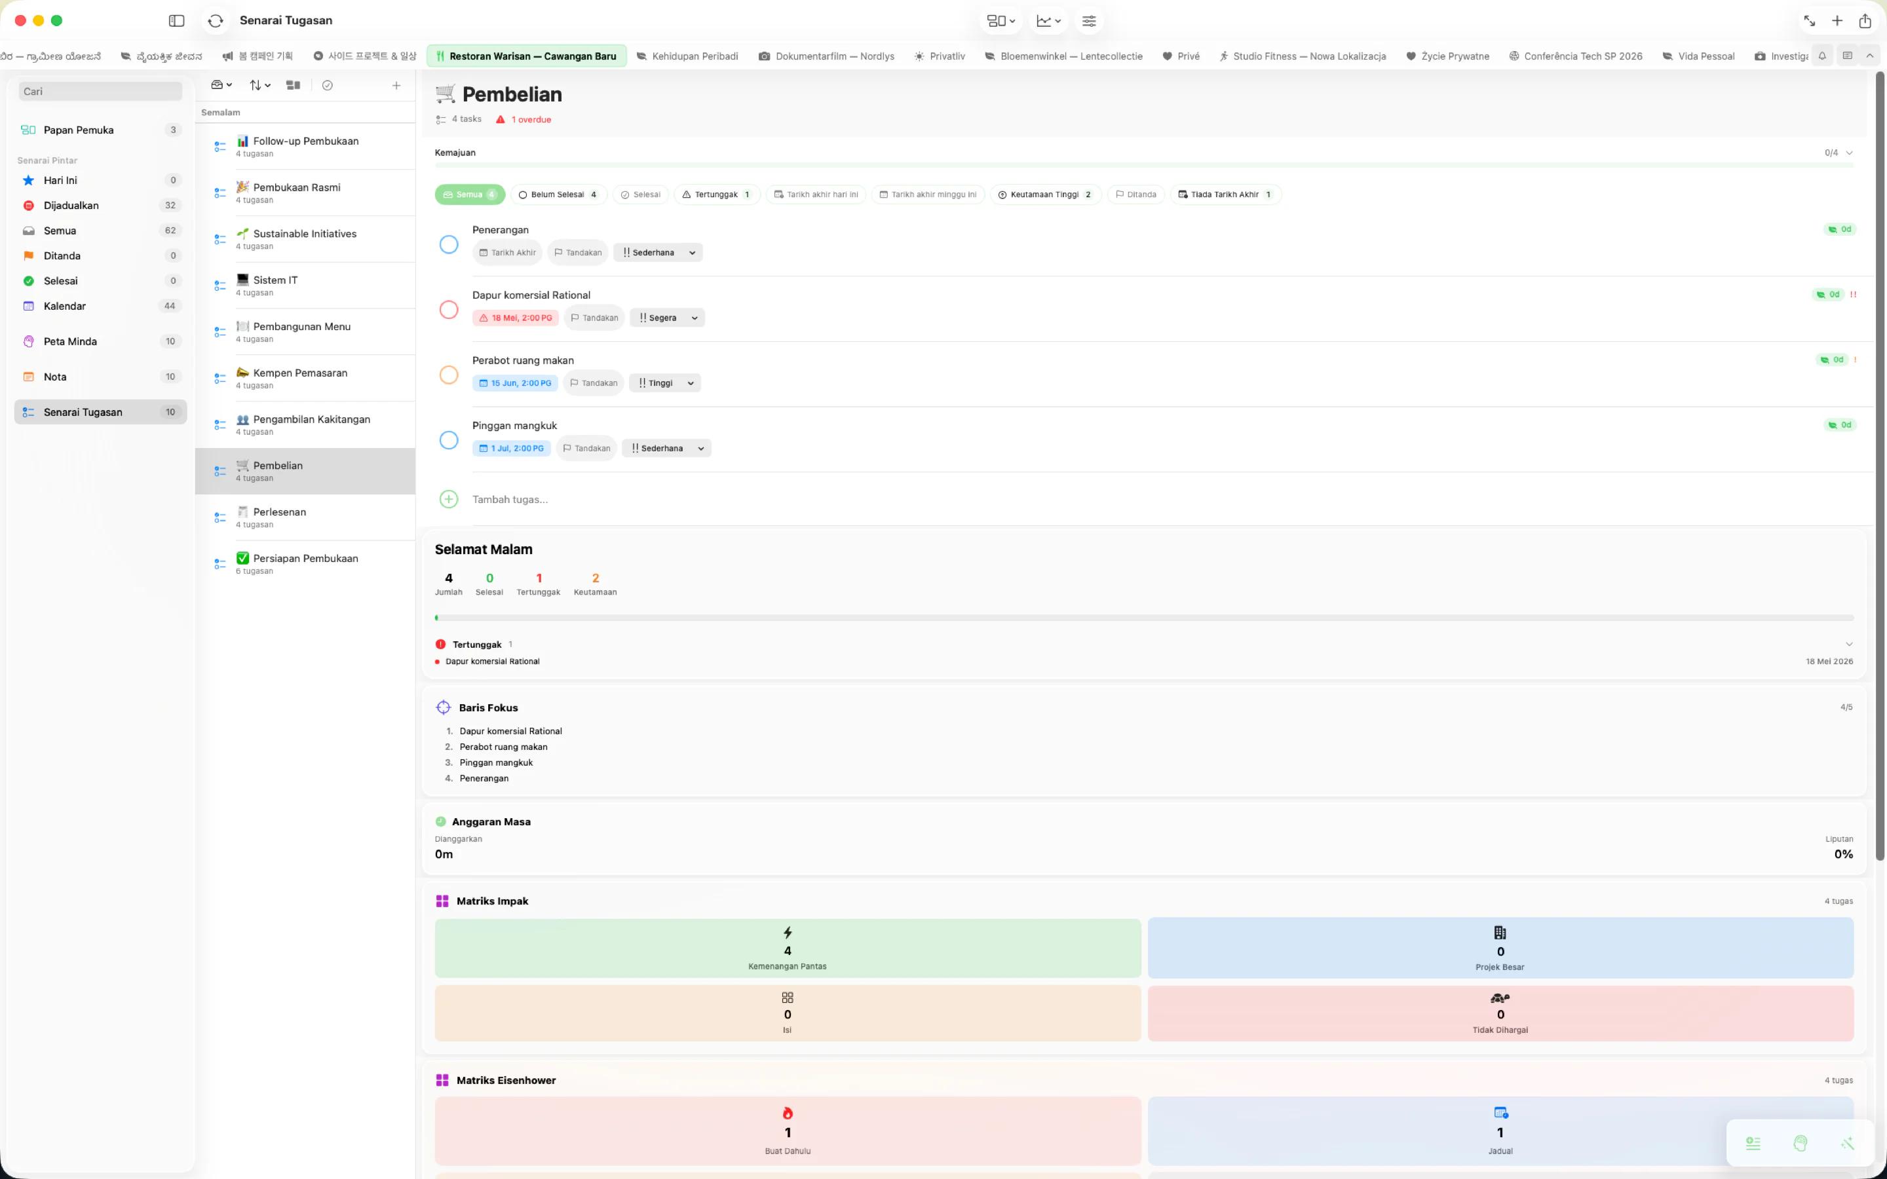Image resolution: width=1887 pixels, height=1179 pixels.
Task: Click the plus icon to add a list
Action: tap(396, 86)
